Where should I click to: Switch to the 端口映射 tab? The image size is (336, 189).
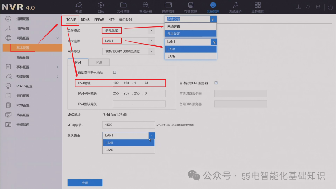coord(126,20)
